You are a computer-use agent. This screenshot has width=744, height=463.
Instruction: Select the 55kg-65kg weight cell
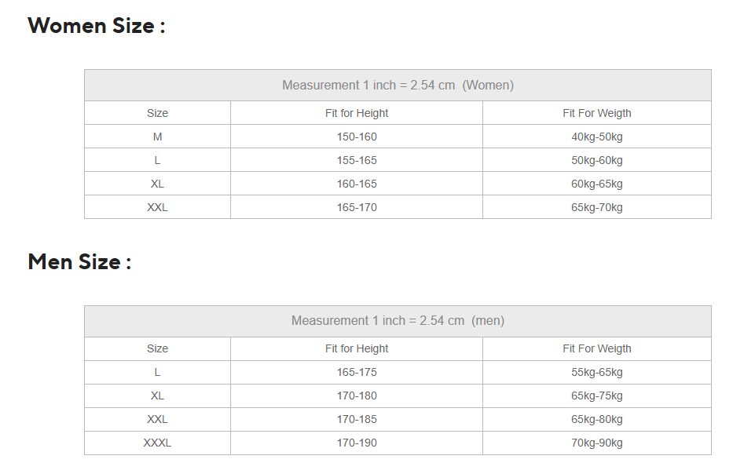pyautogui.click(x=597, y=372)
